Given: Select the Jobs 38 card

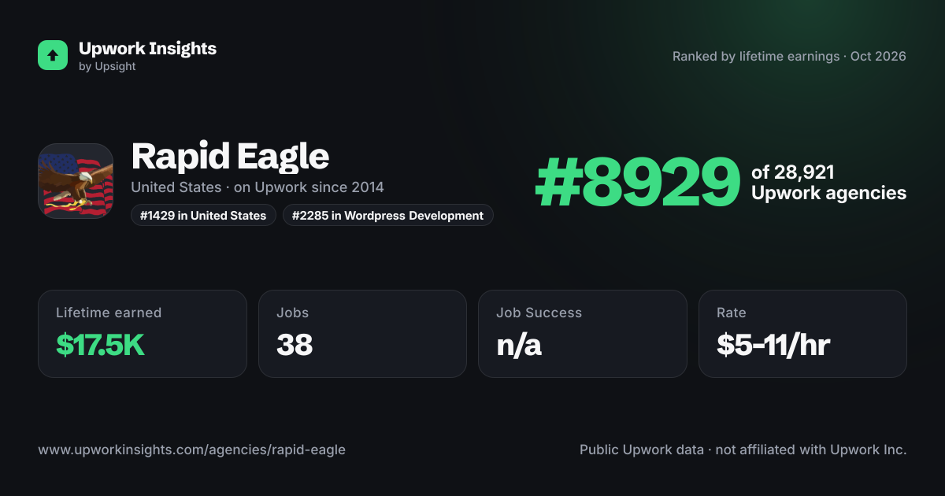Looking at the screenshot, I should tap(362, 334).
